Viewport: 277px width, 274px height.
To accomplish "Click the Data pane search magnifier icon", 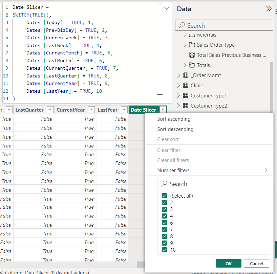I will coord(182,25).
